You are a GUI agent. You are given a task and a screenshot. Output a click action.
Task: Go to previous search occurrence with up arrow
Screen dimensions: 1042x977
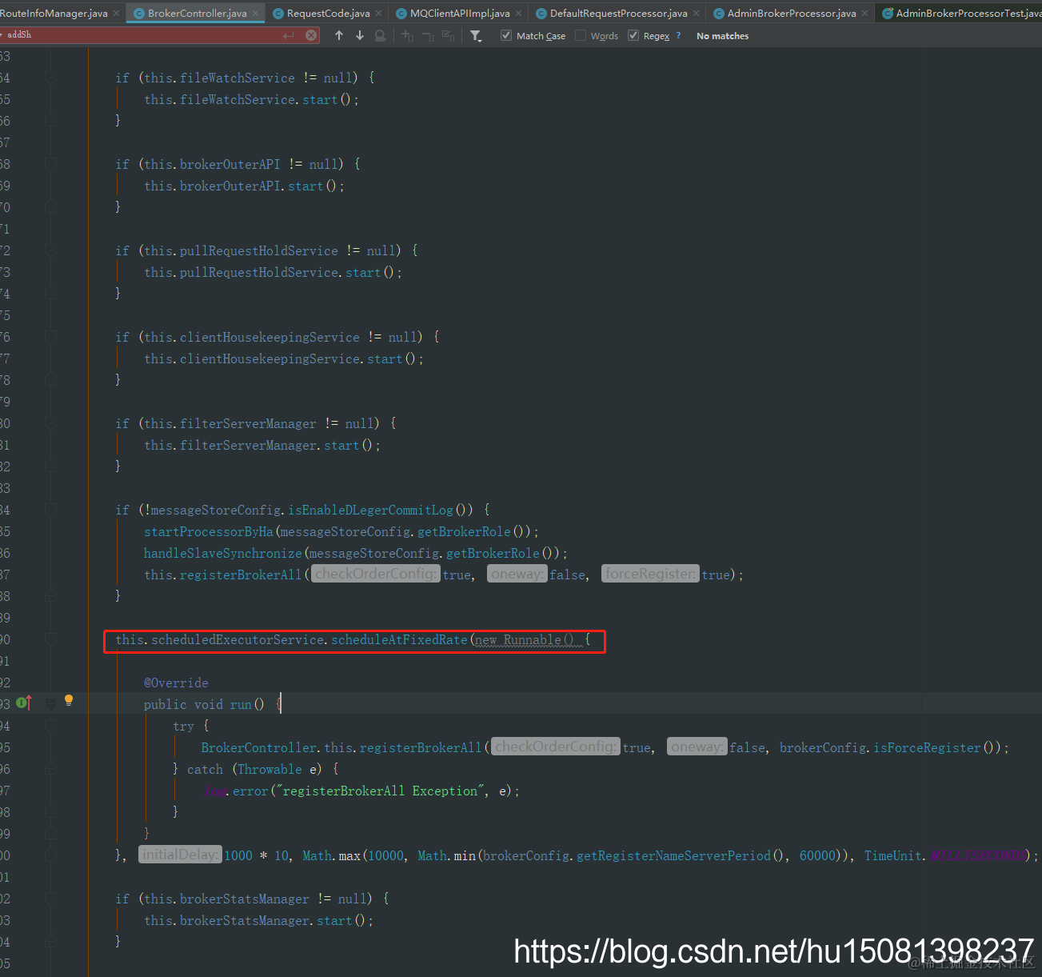339,35
